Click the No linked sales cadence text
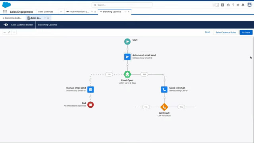Screen dimensions: 254x143 (75, 106)
